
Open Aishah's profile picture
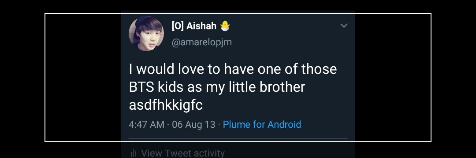pos(146,33)
